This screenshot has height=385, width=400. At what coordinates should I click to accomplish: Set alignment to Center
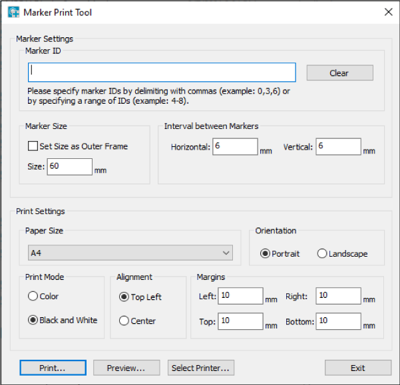click(124, 321)
